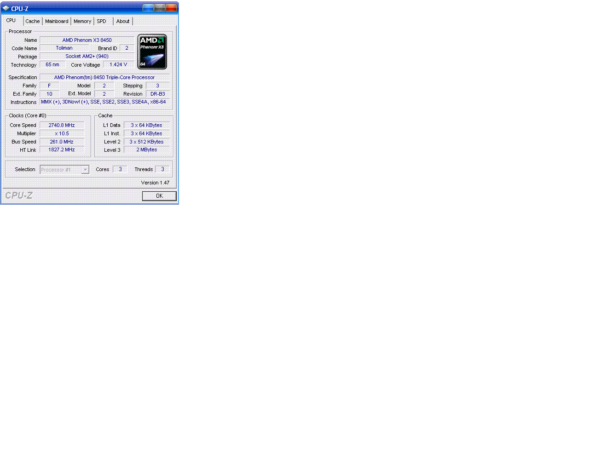Viewport: 589px width, 471px height.
Task: Open the Cache tab
Action: tap(33, 21)
